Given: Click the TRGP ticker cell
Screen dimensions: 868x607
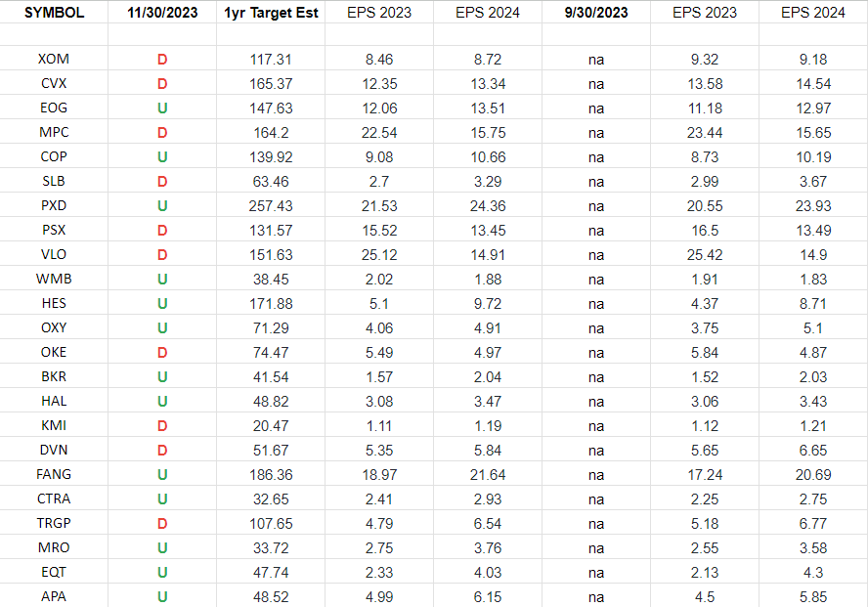Looking at the screenshot, I should pyautogui.click(x=54, y=523).
